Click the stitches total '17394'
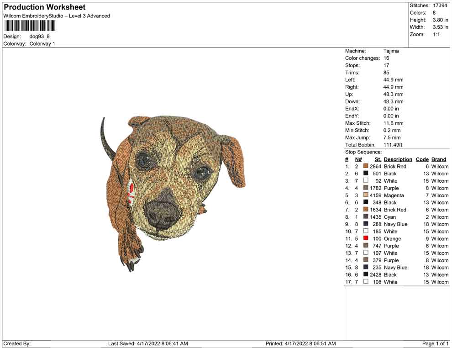The height and width of the screenshot is (348, 452). 440,5
